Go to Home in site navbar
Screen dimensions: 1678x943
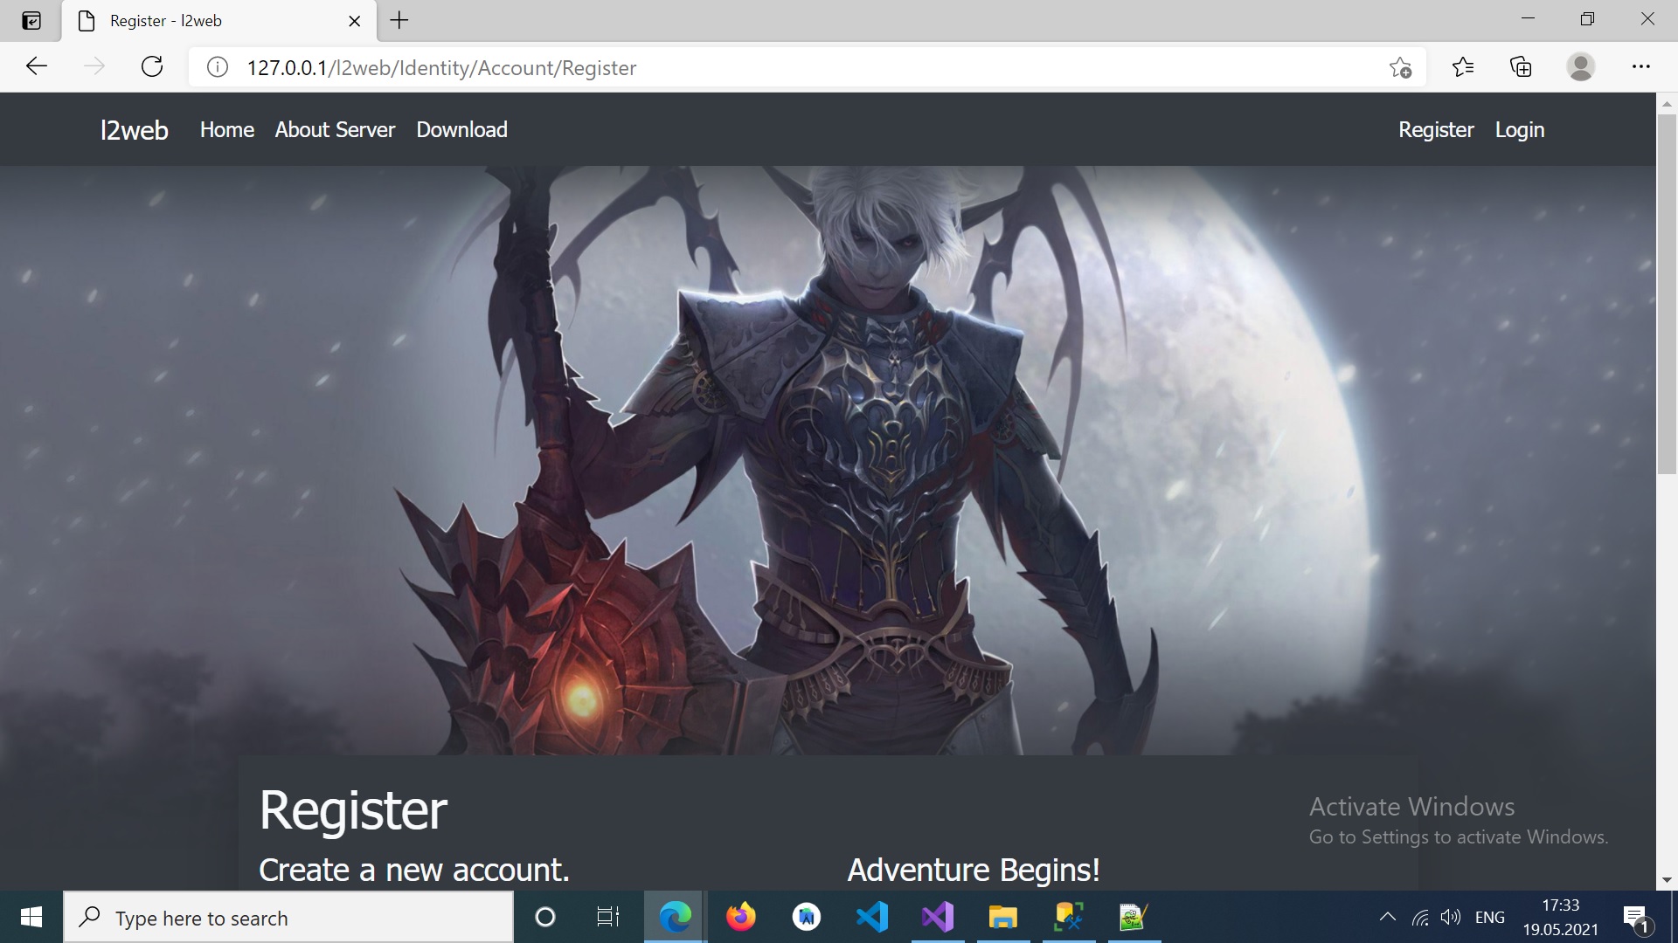tap(226, 130)
